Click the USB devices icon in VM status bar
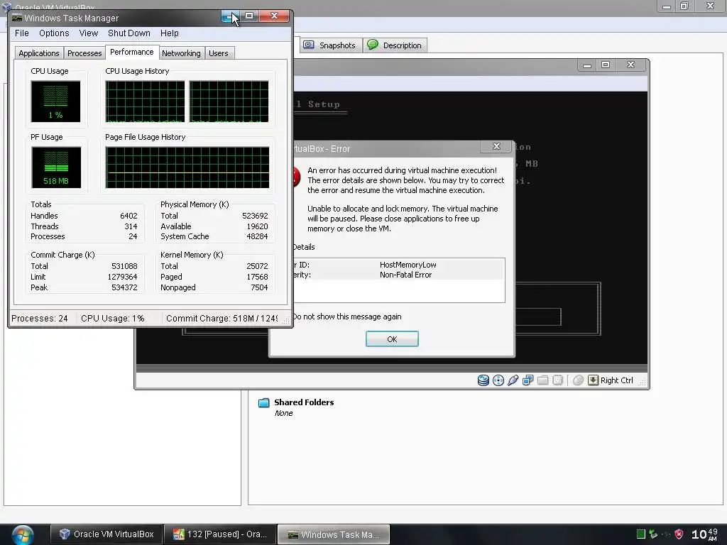Screen dimensions: 727x545 point(513,380)
